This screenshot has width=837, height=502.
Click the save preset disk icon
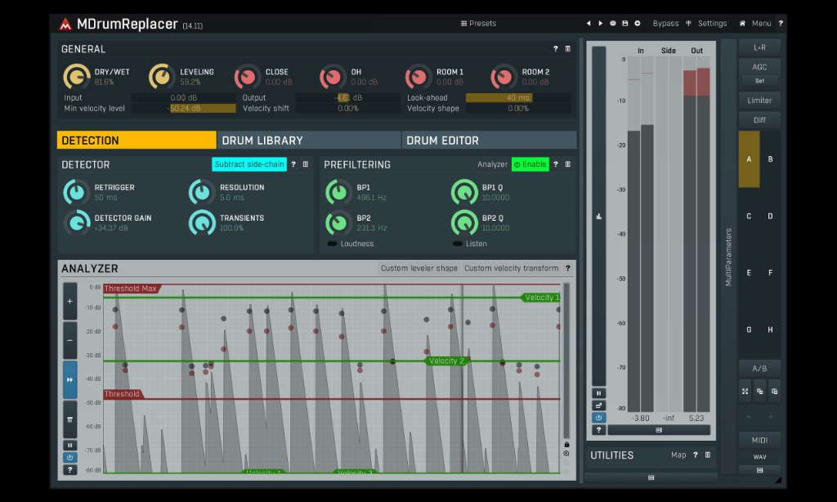(x=625, y=24)
